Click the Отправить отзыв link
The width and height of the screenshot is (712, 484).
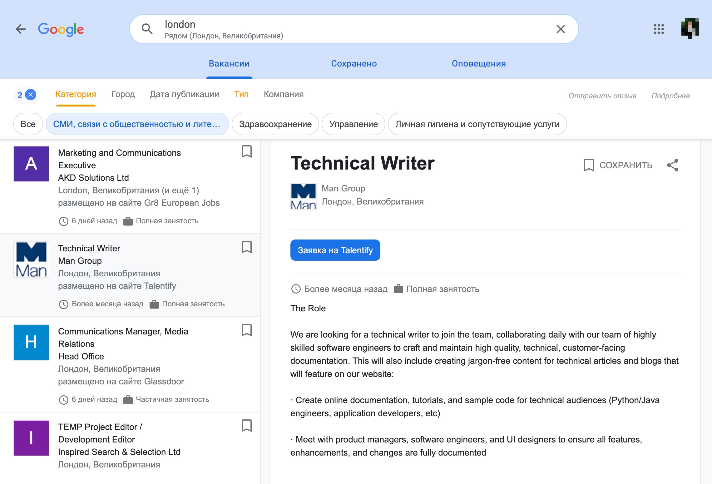point(602,96)
